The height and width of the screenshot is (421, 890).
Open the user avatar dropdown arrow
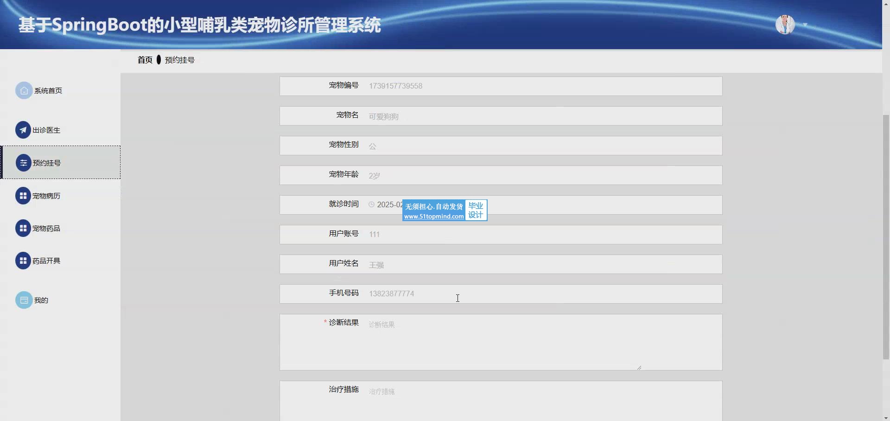(805, 25)
